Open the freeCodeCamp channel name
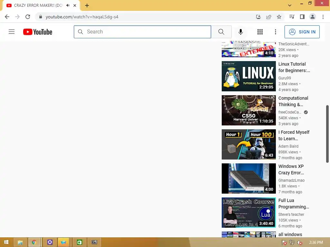330x247 pixels. [x=290, y=112]
